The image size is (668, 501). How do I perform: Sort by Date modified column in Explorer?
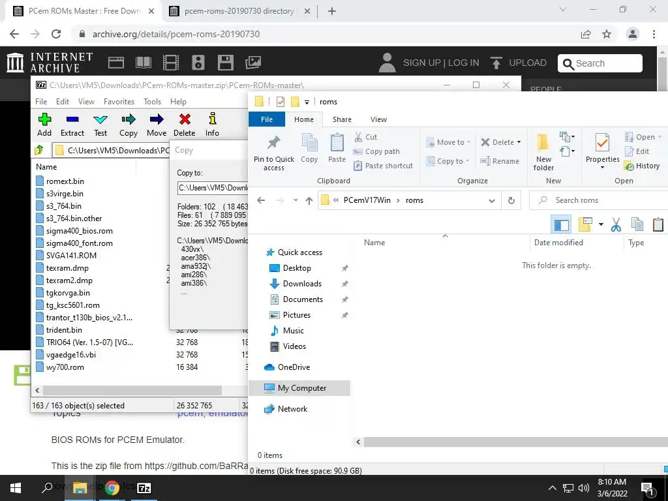pyautogui.click(x=558, y=243)
